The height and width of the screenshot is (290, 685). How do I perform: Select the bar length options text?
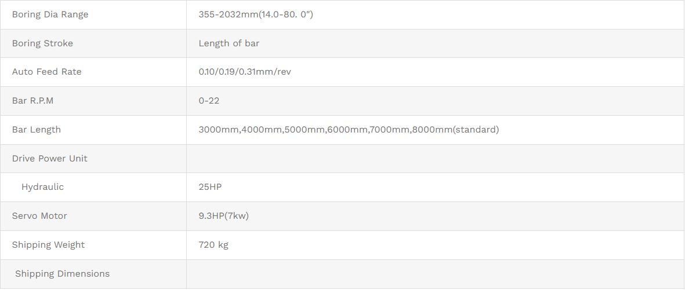pos(349,130)
